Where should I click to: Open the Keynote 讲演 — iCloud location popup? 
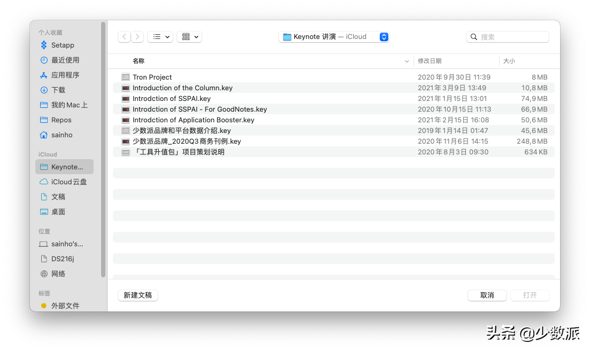point(334,37)
